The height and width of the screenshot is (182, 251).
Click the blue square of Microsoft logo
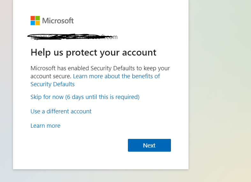[x=33, y=23]
